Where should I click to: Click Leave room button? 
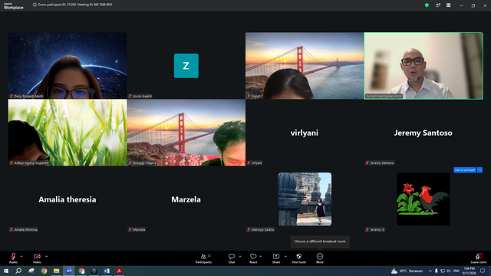(479, 258)
